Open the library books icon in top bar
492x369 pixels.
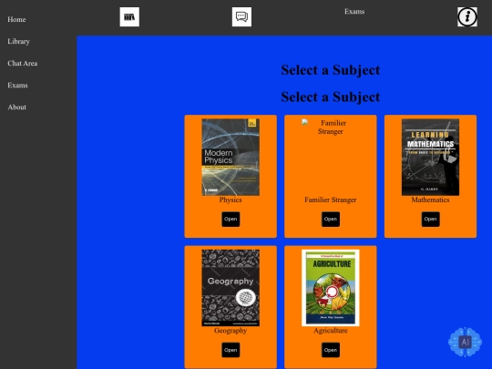click(129, 17)
